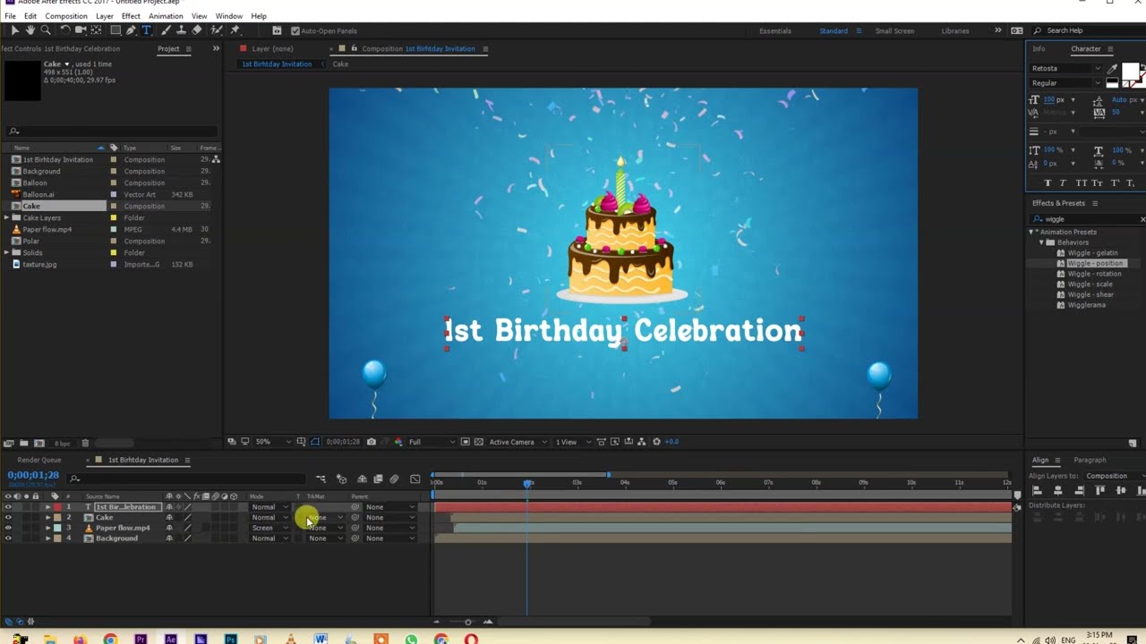1146x644 pixels.
Task: Select the Roto Brush tool
Action: tap(218, 30)
